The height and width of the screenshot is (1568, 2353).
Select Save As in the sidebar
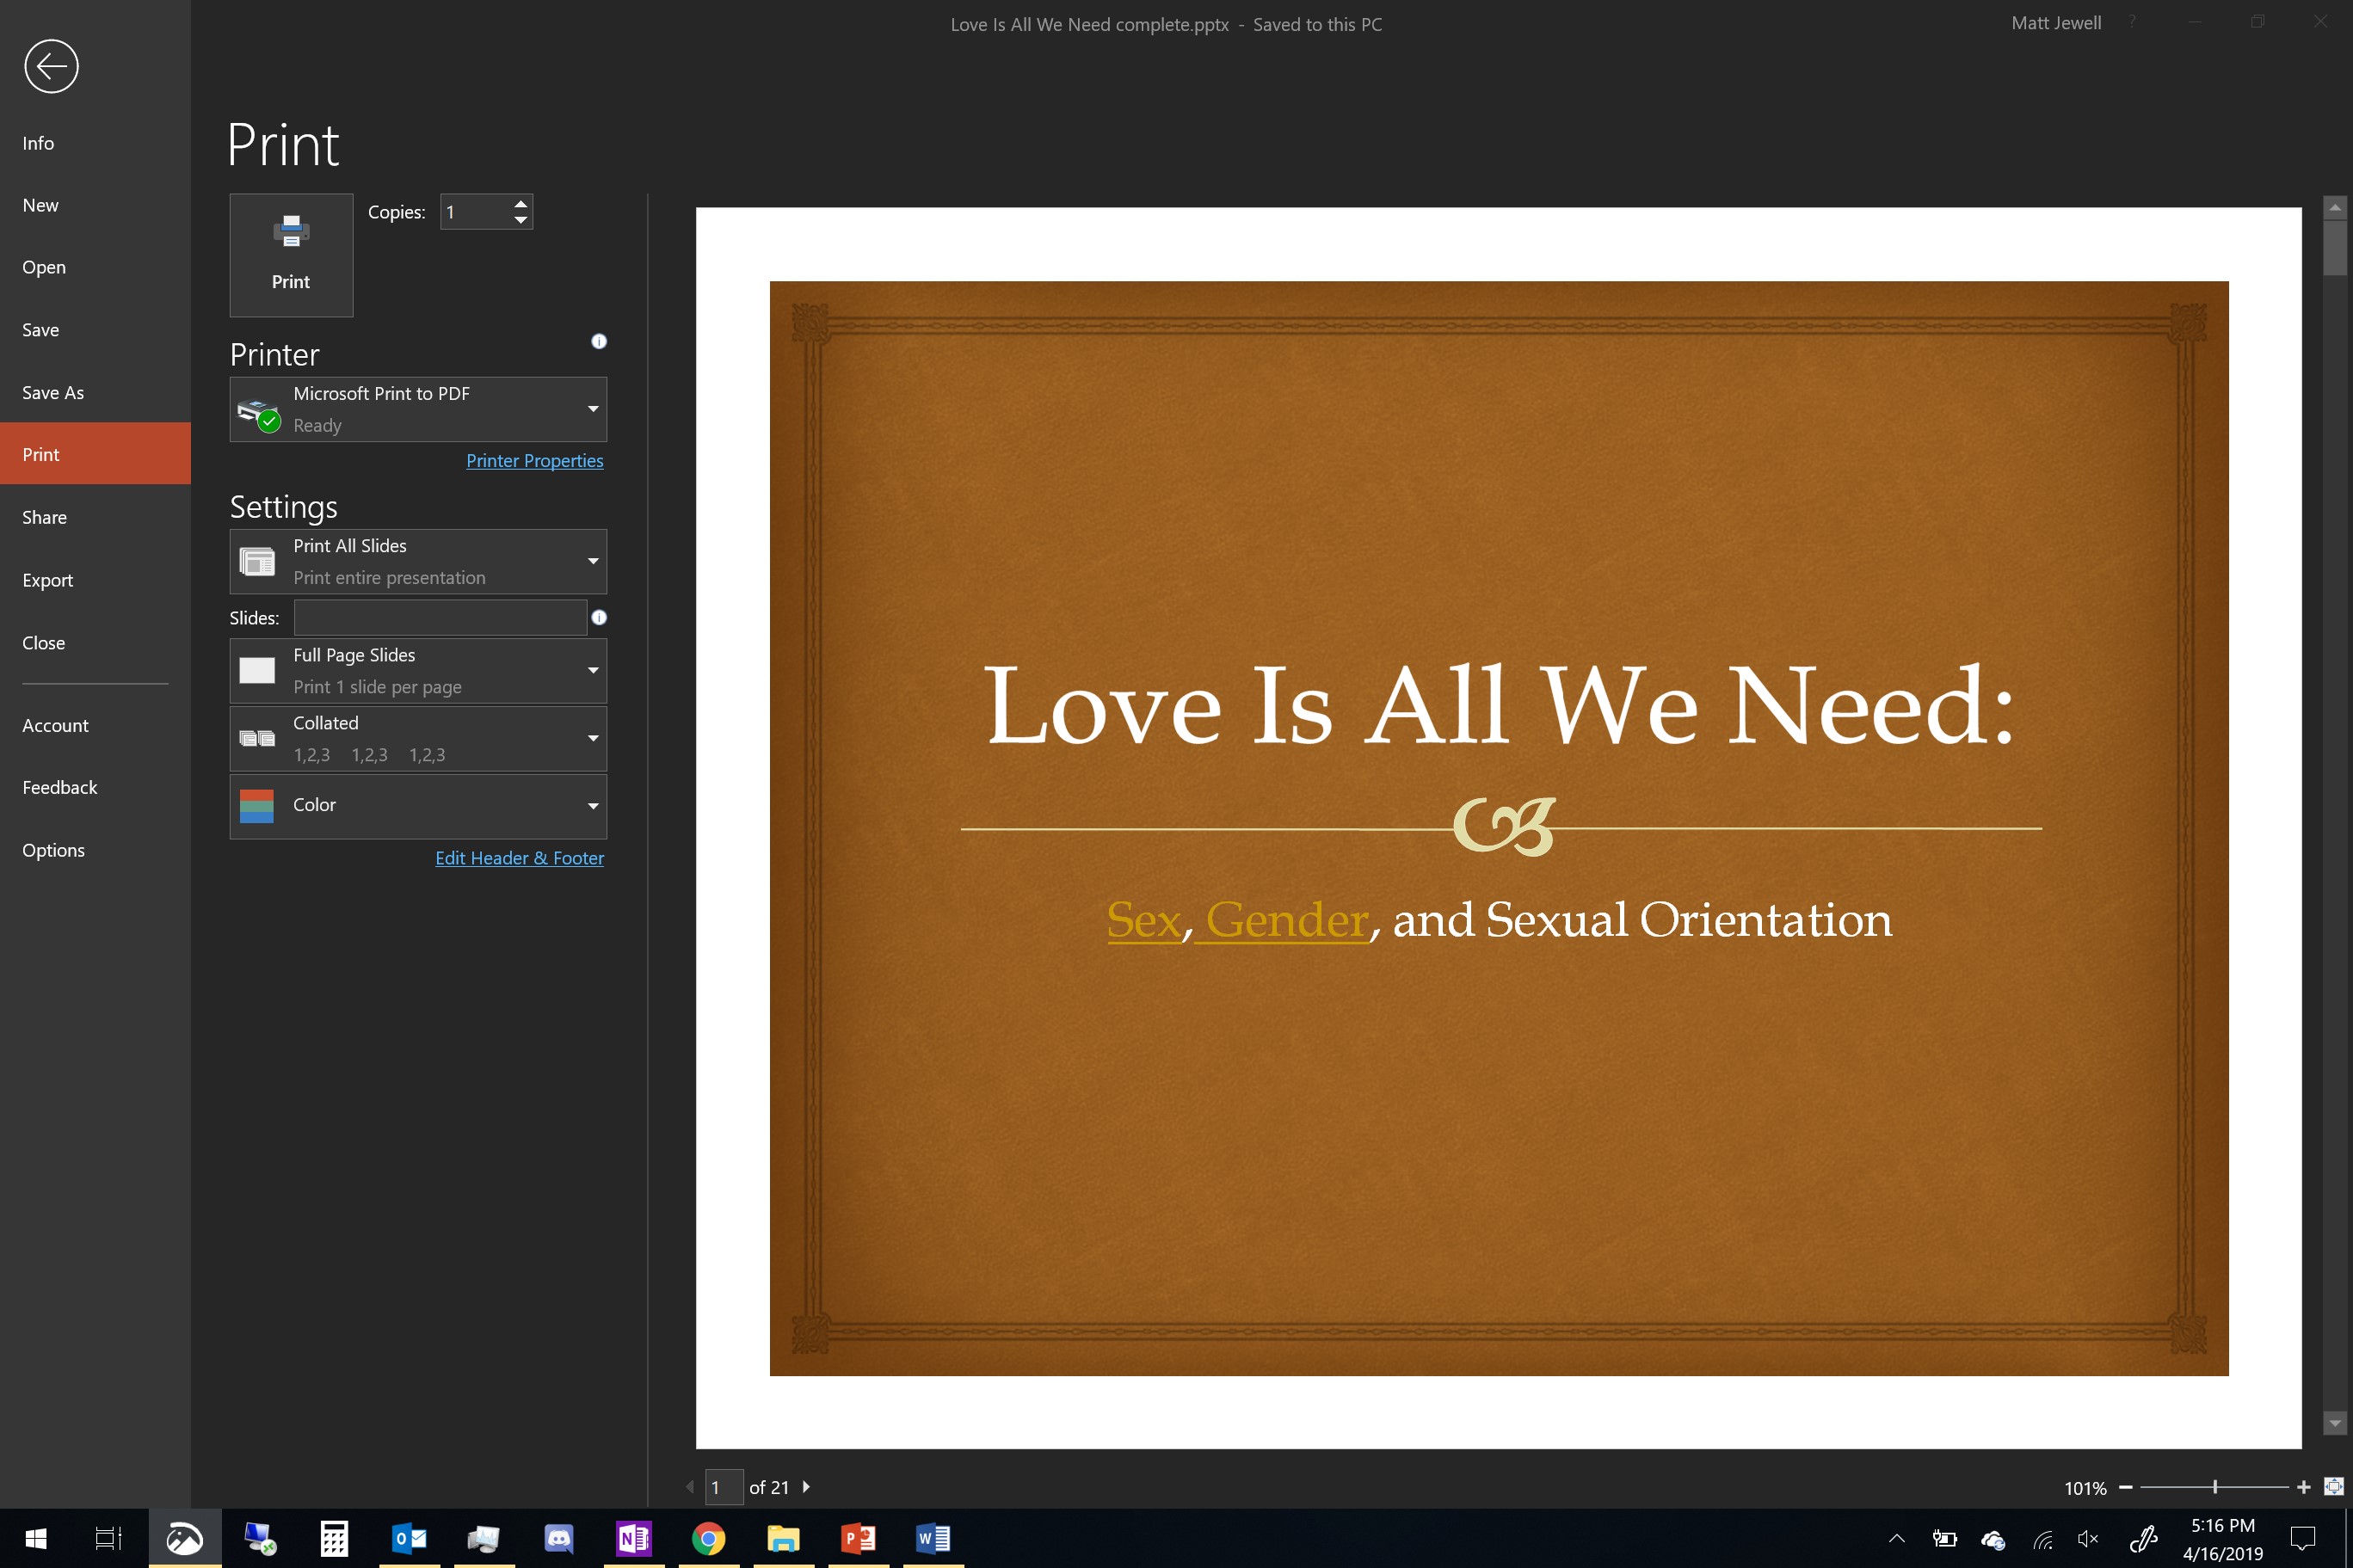53,393
